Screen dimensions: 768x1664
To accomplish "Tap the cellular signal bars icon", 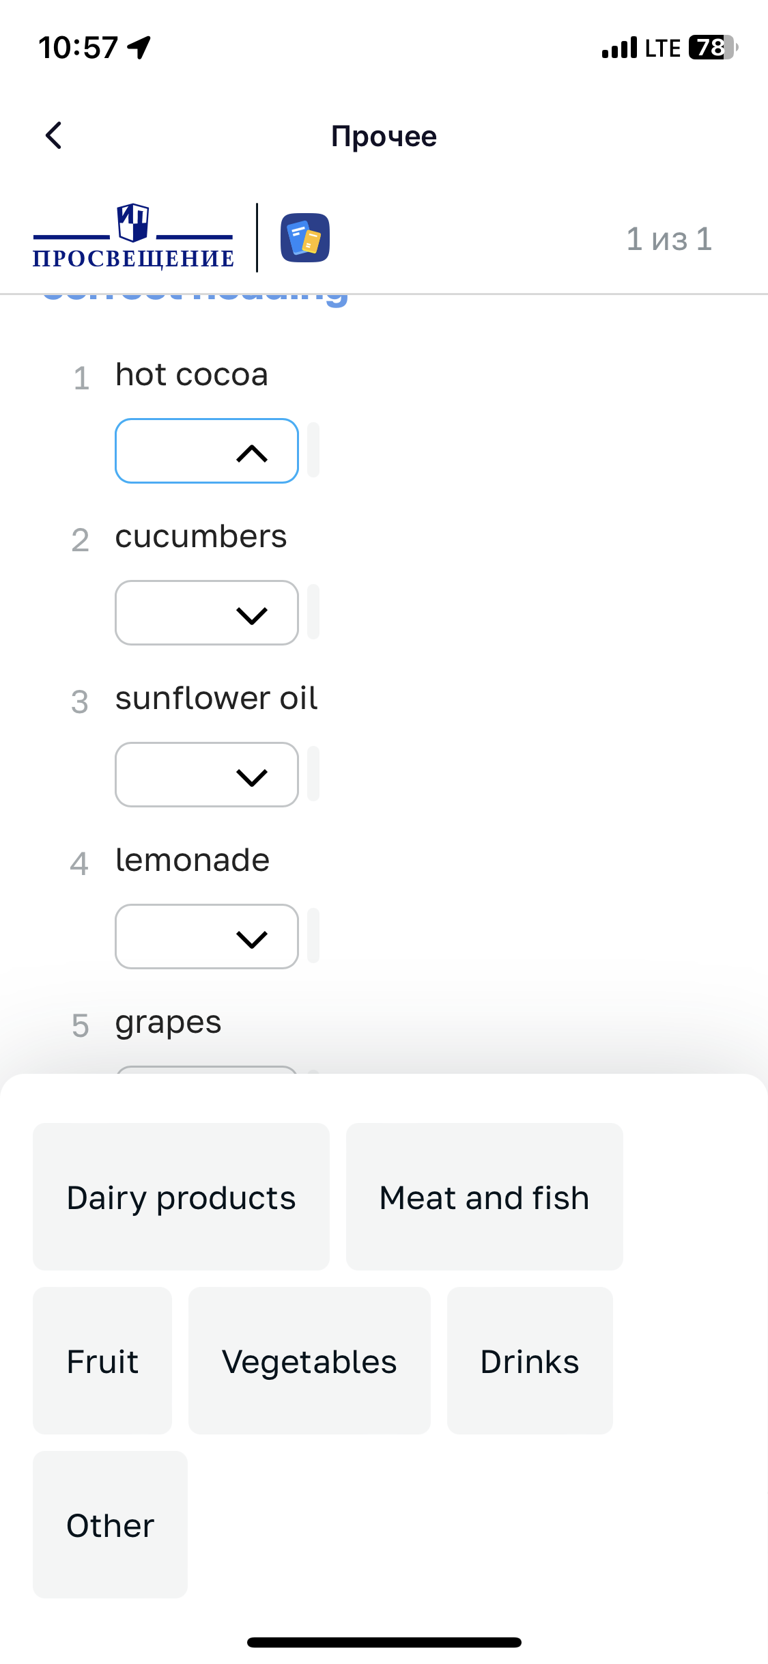I will (x=619, y=48).
